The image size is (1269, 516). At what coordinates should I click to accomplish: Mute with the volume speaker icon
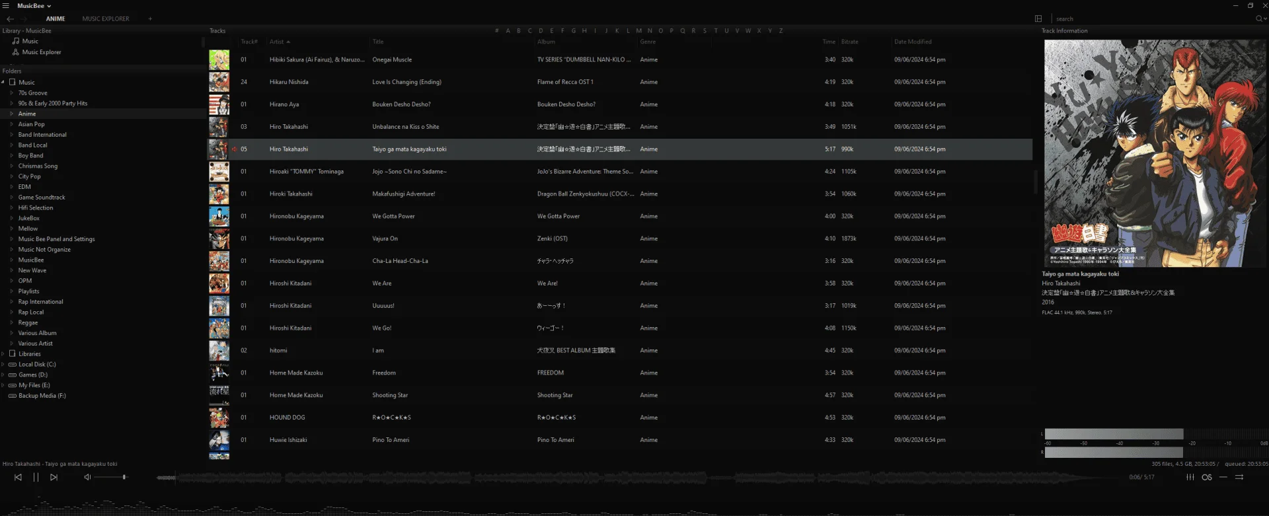87,477
